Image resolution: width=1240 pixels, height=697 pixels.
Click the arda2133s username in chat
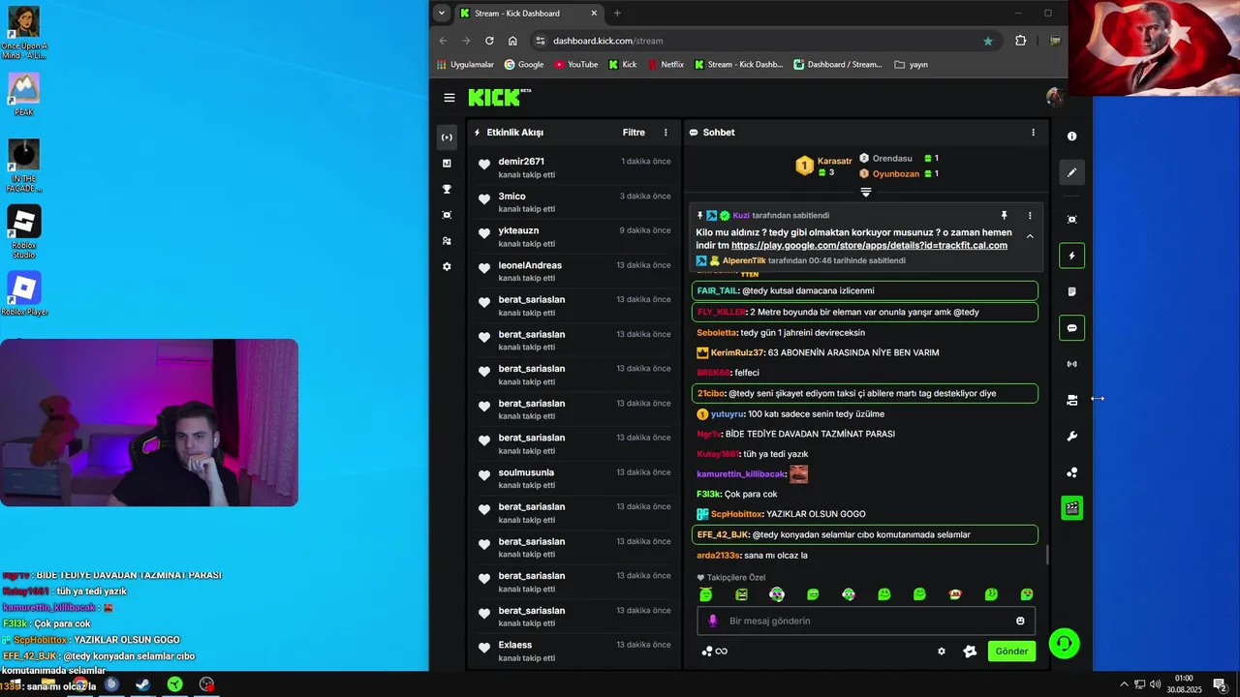(718, 556)
